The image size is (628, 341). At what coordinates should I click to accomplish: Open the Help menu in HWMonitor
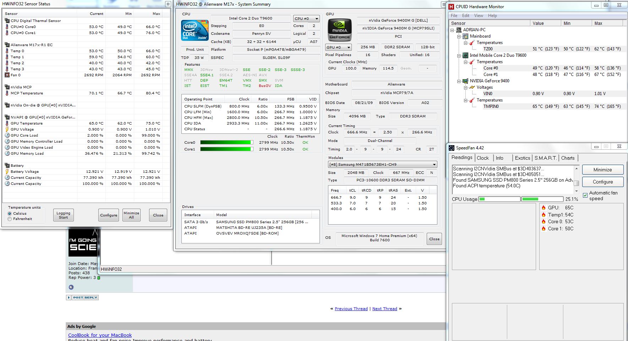pos(492,16)
